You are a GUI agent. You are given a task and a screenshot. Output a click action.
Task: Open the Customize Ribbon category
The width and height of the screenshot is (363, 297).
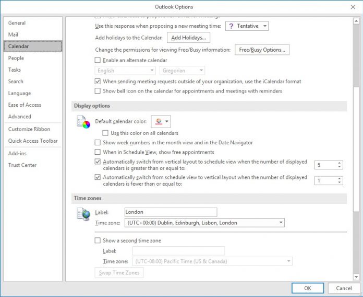tap(33, 129)
